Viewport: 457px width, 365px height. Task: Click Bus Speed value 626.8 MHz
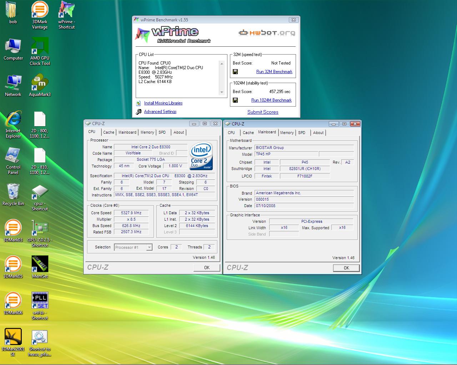(x=131, y=226)
